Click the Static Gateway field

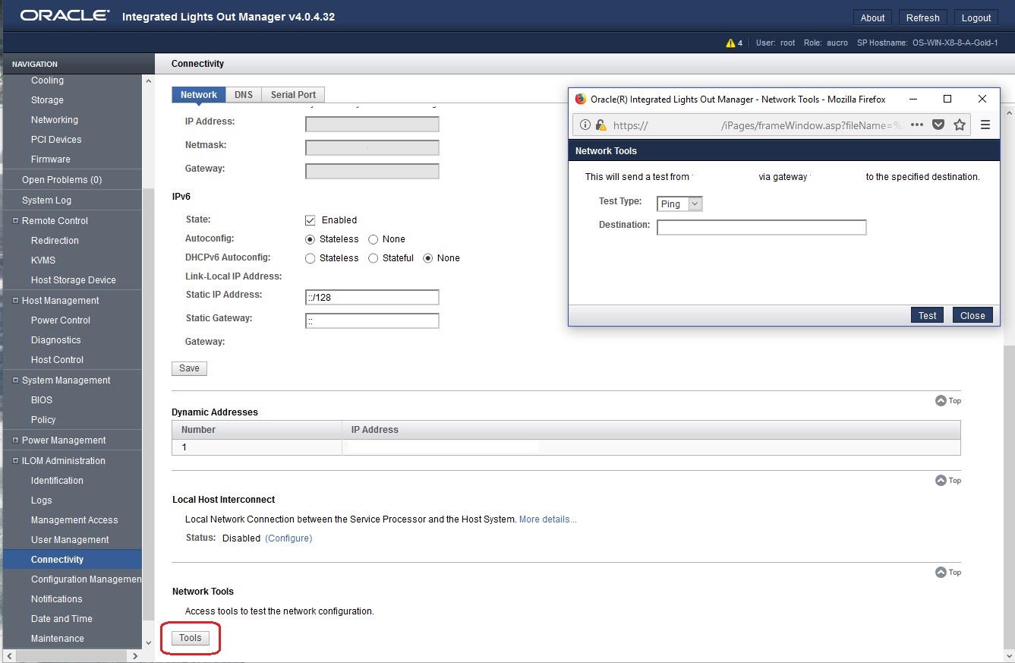point(372,321)
